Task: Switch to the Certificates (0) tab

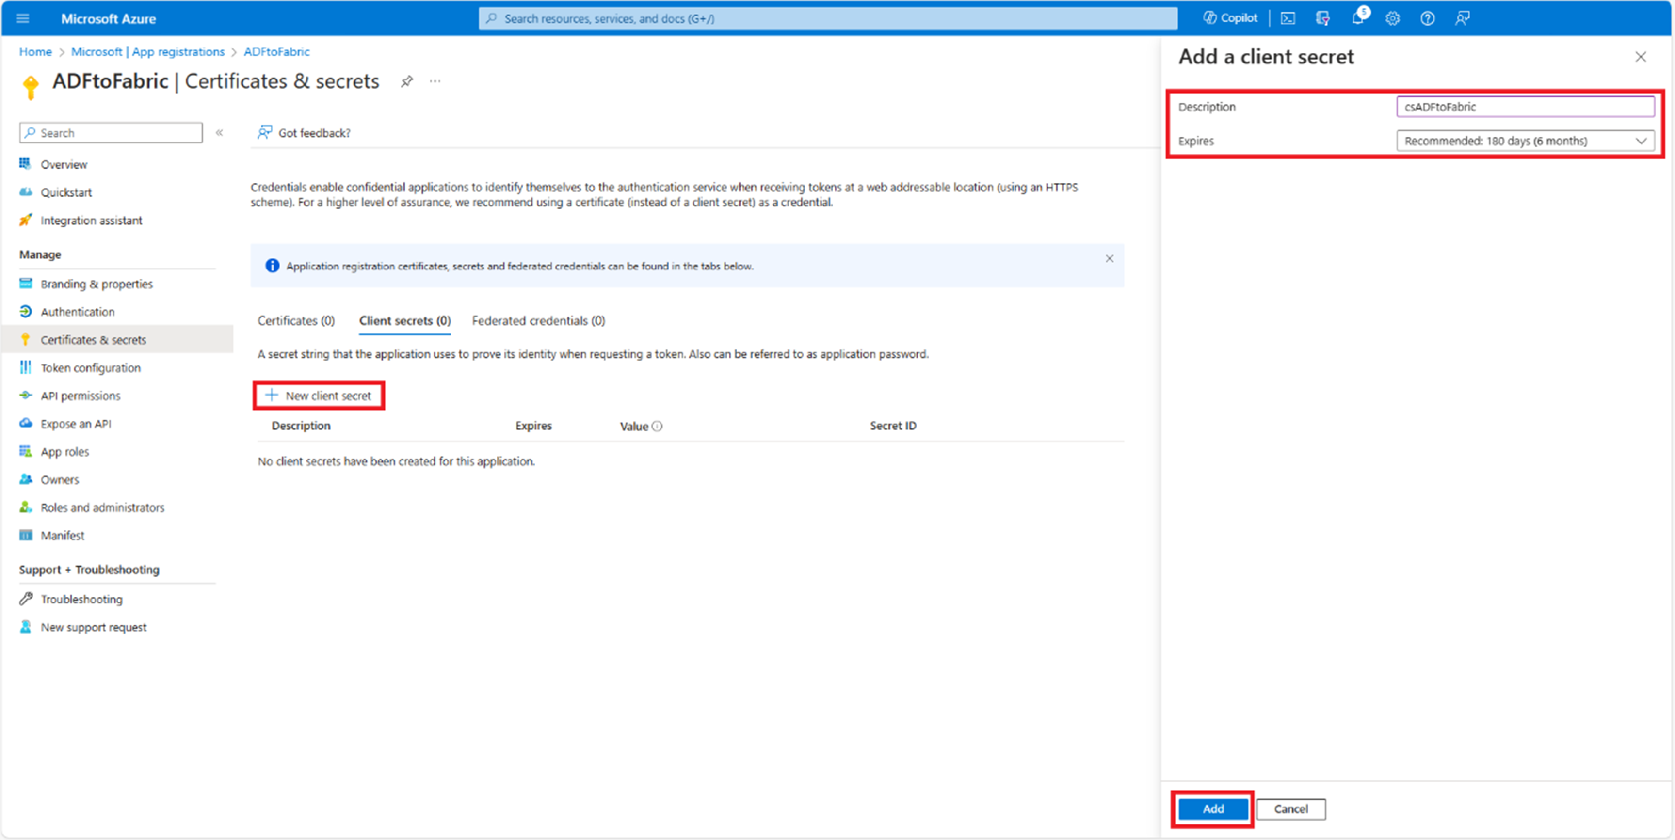Action: tap(296, 320)
